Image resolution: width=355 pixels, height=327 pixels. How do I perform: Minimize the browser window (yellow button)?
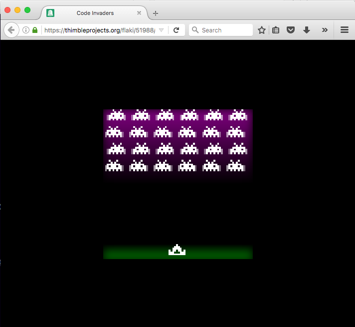tap(17, 10)
